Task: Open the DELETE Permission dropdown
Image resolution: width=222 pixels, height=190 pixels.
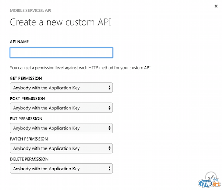Action: pyautogui.click(x=61, y=169)
